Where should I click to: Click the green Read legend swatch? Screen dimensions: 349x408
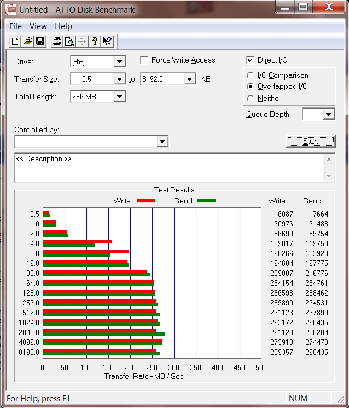tap(206, 201)
